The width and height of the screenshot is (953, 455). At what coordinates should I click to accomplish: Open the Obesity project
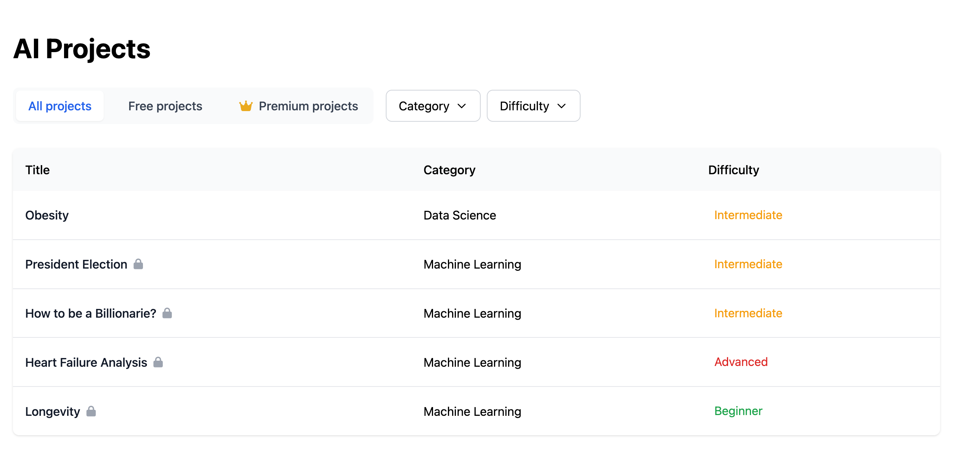(x=47, y=215)
